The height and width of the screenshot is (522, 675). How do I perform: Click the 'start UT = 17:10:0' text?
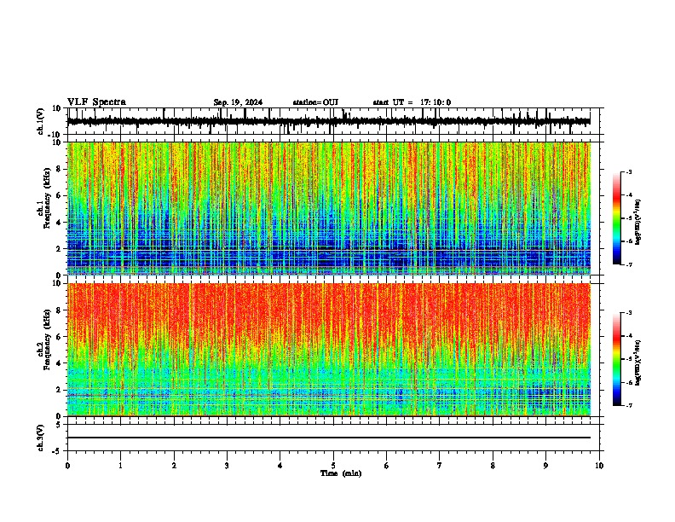coord(412,102)
